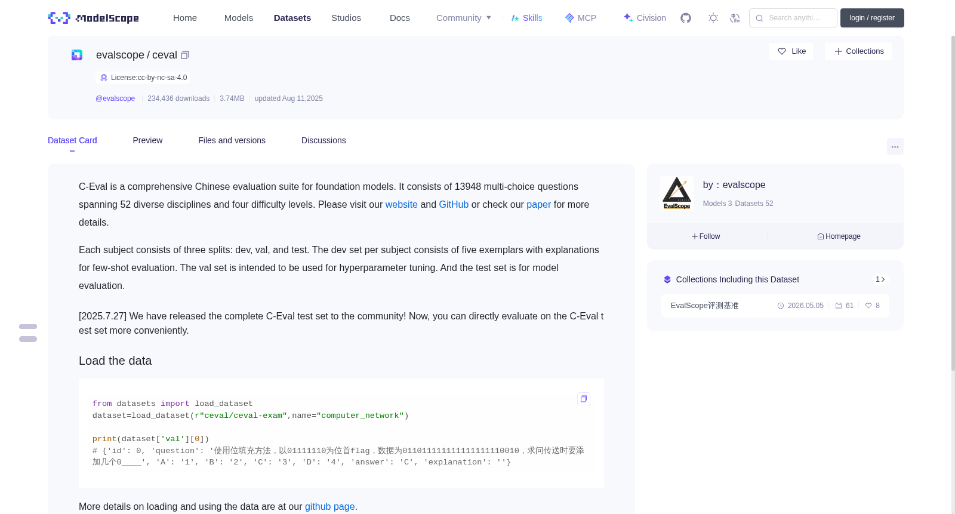
Task: Click the ceval dataset avatar icon
Action: (x=77, y=55)
